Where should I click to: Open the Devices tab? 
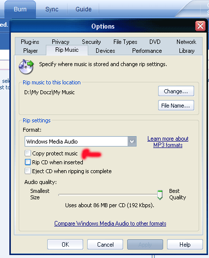[x=105, y=51]
